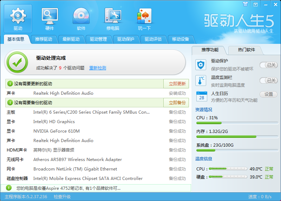
Task: Select the Intel(R) 6 Series/C200 SMBus row
Action: click(97, 112)
